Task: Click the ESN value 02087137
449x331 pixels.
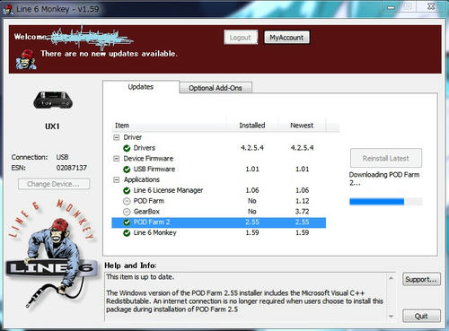Action: (x=72, y=168)
